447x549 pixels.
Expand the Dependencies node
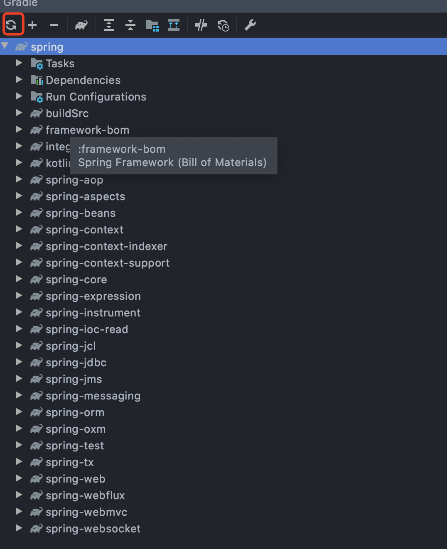19,80
